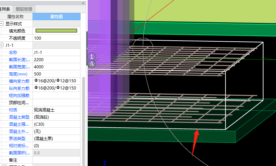Click the 顶部柱间 property label
Viewport: 276px width, 166px height.
click(x=19, y=103)
